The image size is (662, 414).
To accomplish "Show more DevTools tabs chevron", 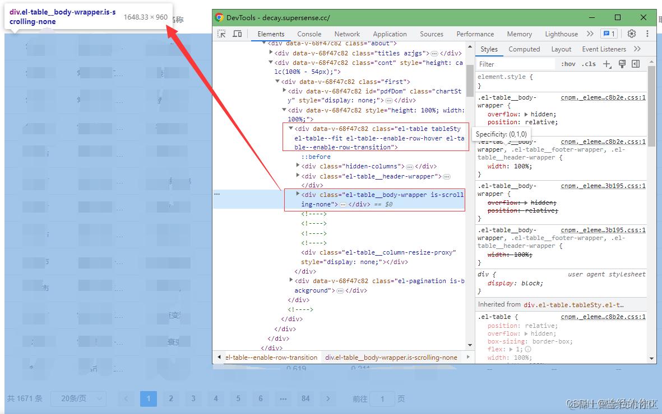I will click(x=590, y=34).
